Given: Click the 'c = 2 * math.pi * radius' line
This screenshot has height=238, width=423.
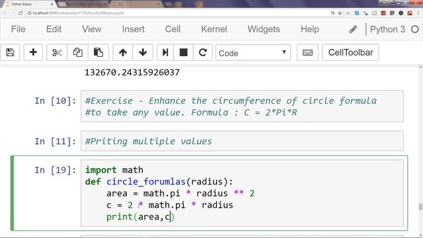Looking at the screenshot, I should pos(170,205).
